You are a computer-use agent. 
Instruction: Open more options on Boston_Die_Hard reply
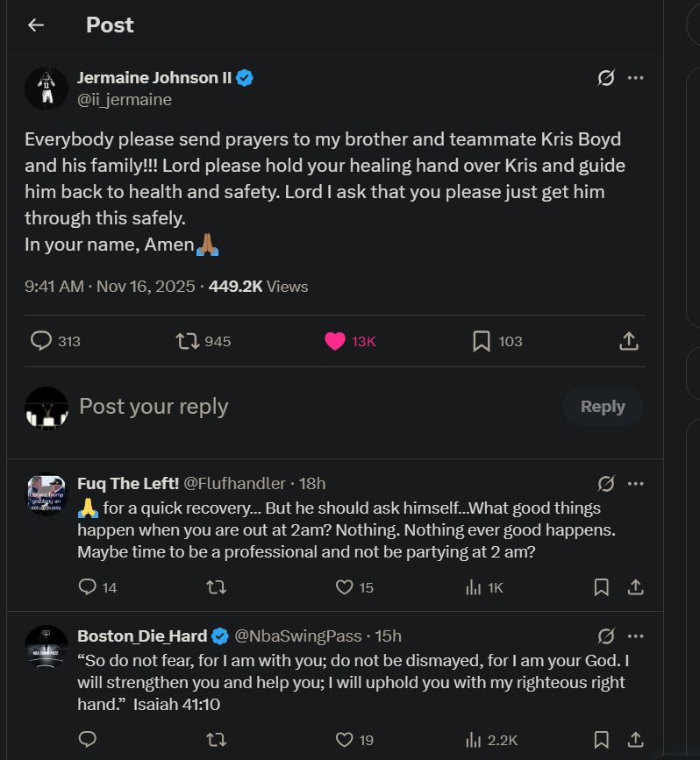click(636, 636)
